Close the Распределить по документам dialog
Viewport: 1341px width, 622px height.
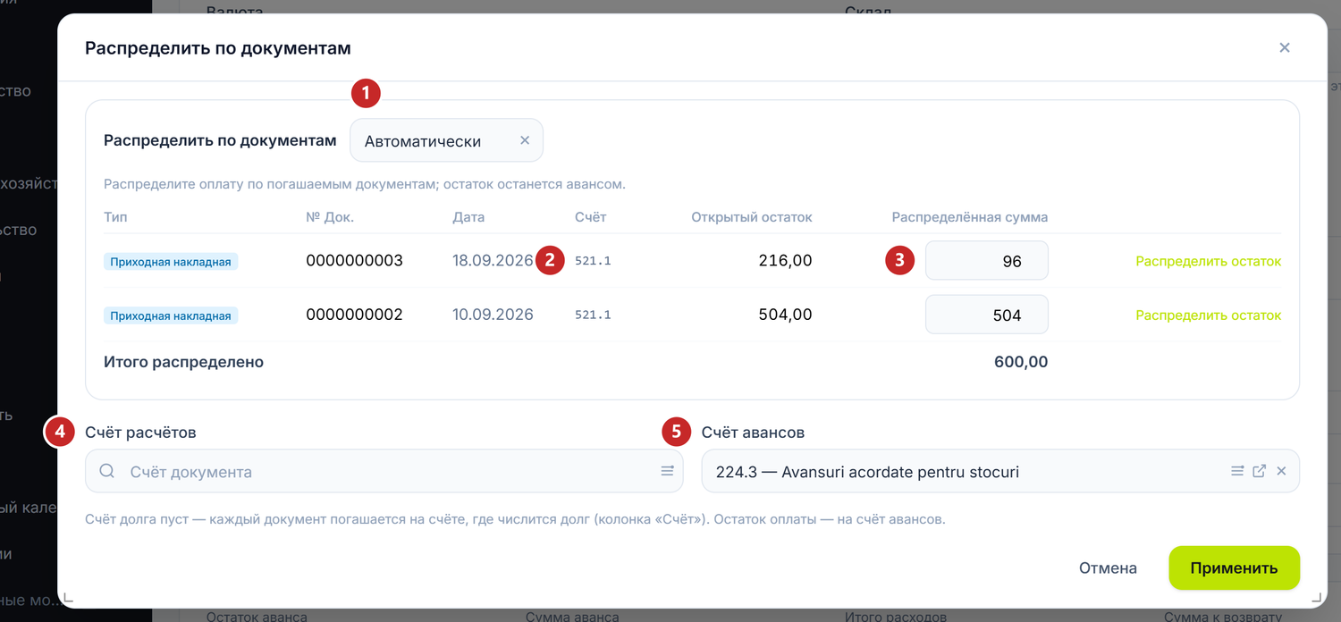point(1285,47)
